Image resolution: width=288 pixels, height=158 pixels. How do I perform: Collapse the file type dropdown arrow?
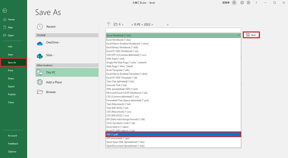(x=239, y=35)
